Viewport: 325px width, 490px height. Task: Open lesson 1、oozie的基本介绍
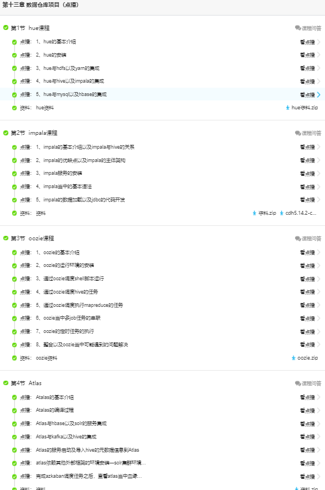[x=58, y=252]
